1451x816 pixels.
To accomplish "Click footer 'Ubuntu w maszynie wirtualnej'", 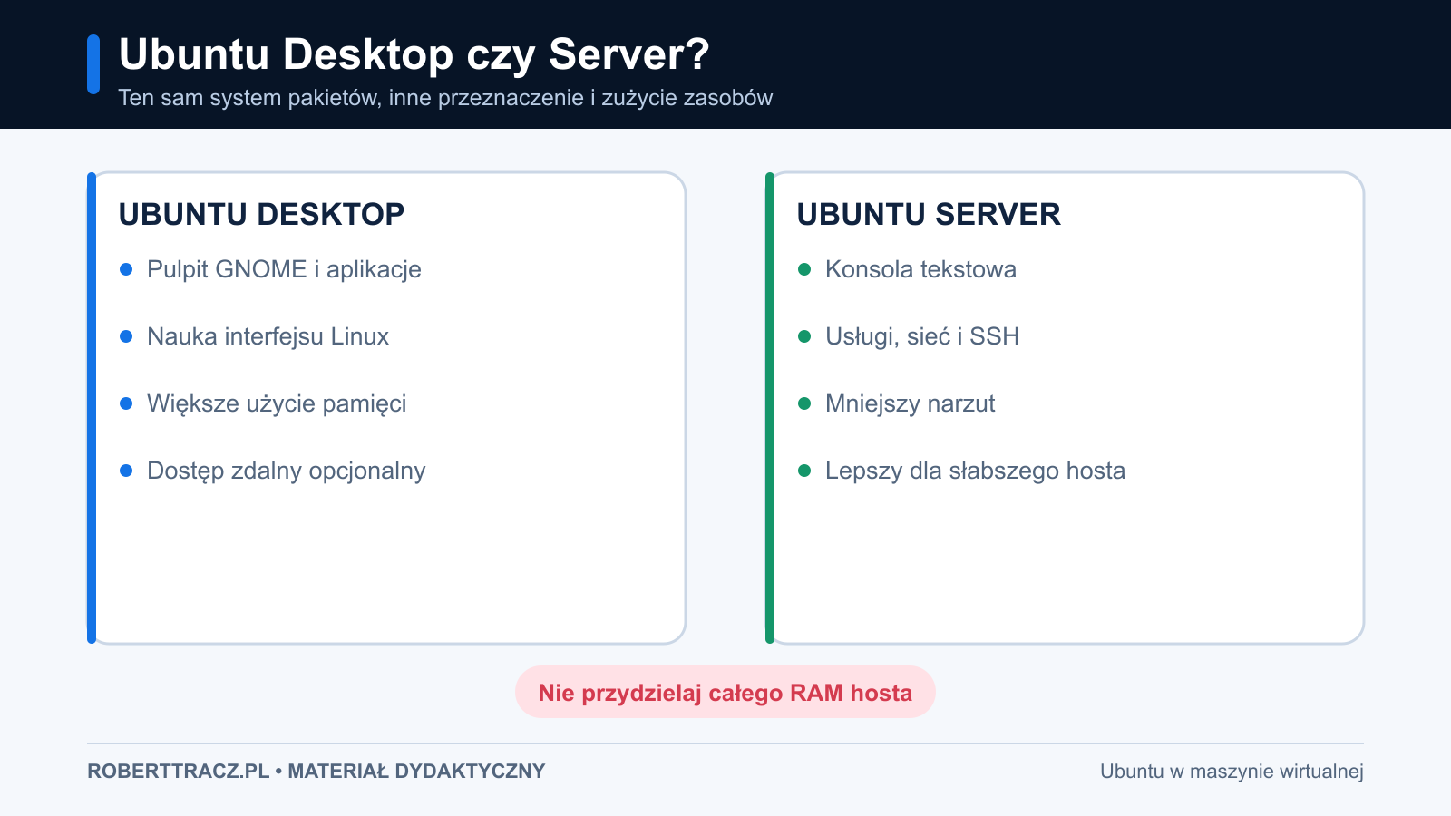I will (x=1232, y=771).
